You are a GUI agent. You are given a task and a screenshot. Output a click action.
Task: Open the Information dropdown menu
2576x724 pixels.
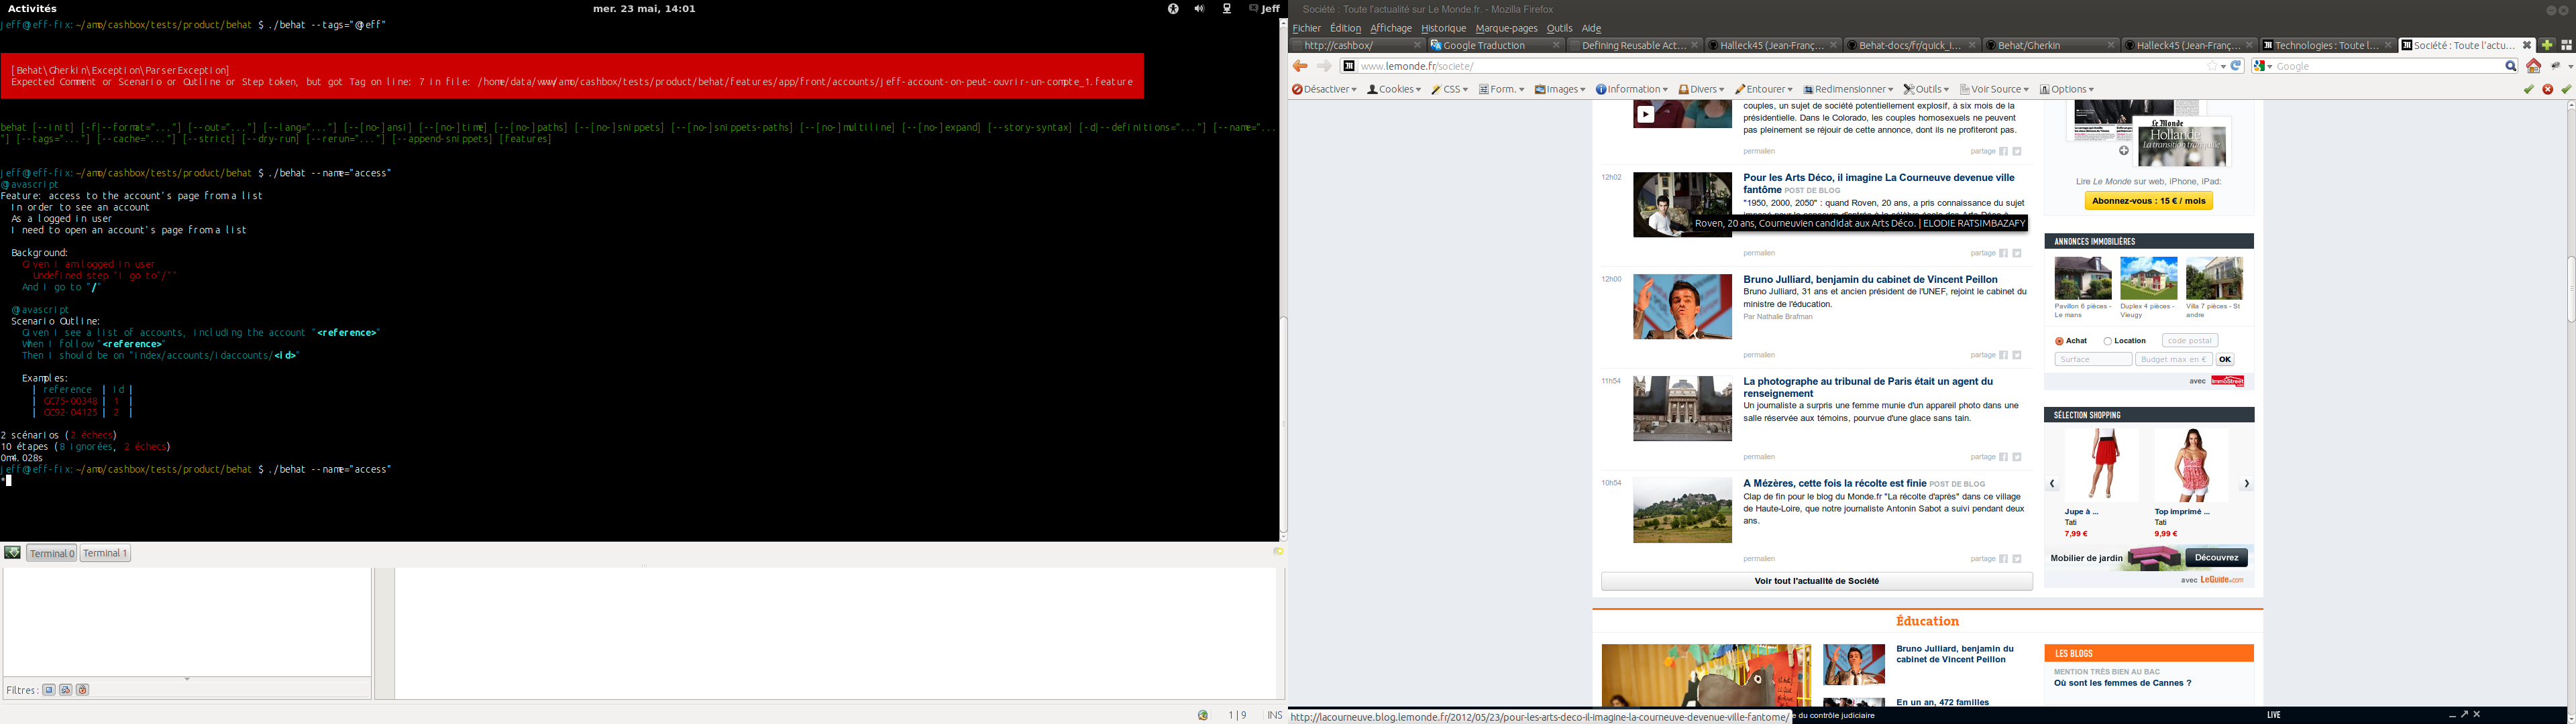[x=1631, y=89]
